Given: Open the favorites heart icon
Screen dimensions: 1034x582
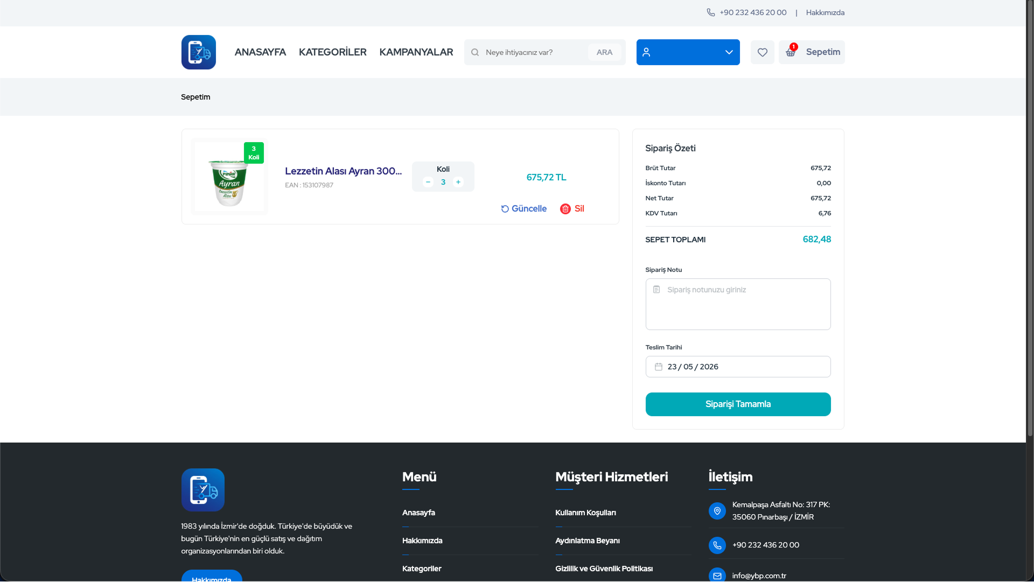Looking at the screenshot, I should pyautogui.click(x=762, y=52).
